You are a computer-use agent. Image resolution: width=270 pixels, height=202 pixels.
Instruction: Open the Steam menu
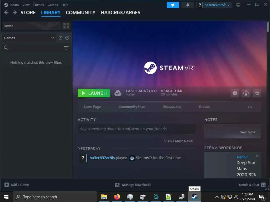[x=14, y=5]
